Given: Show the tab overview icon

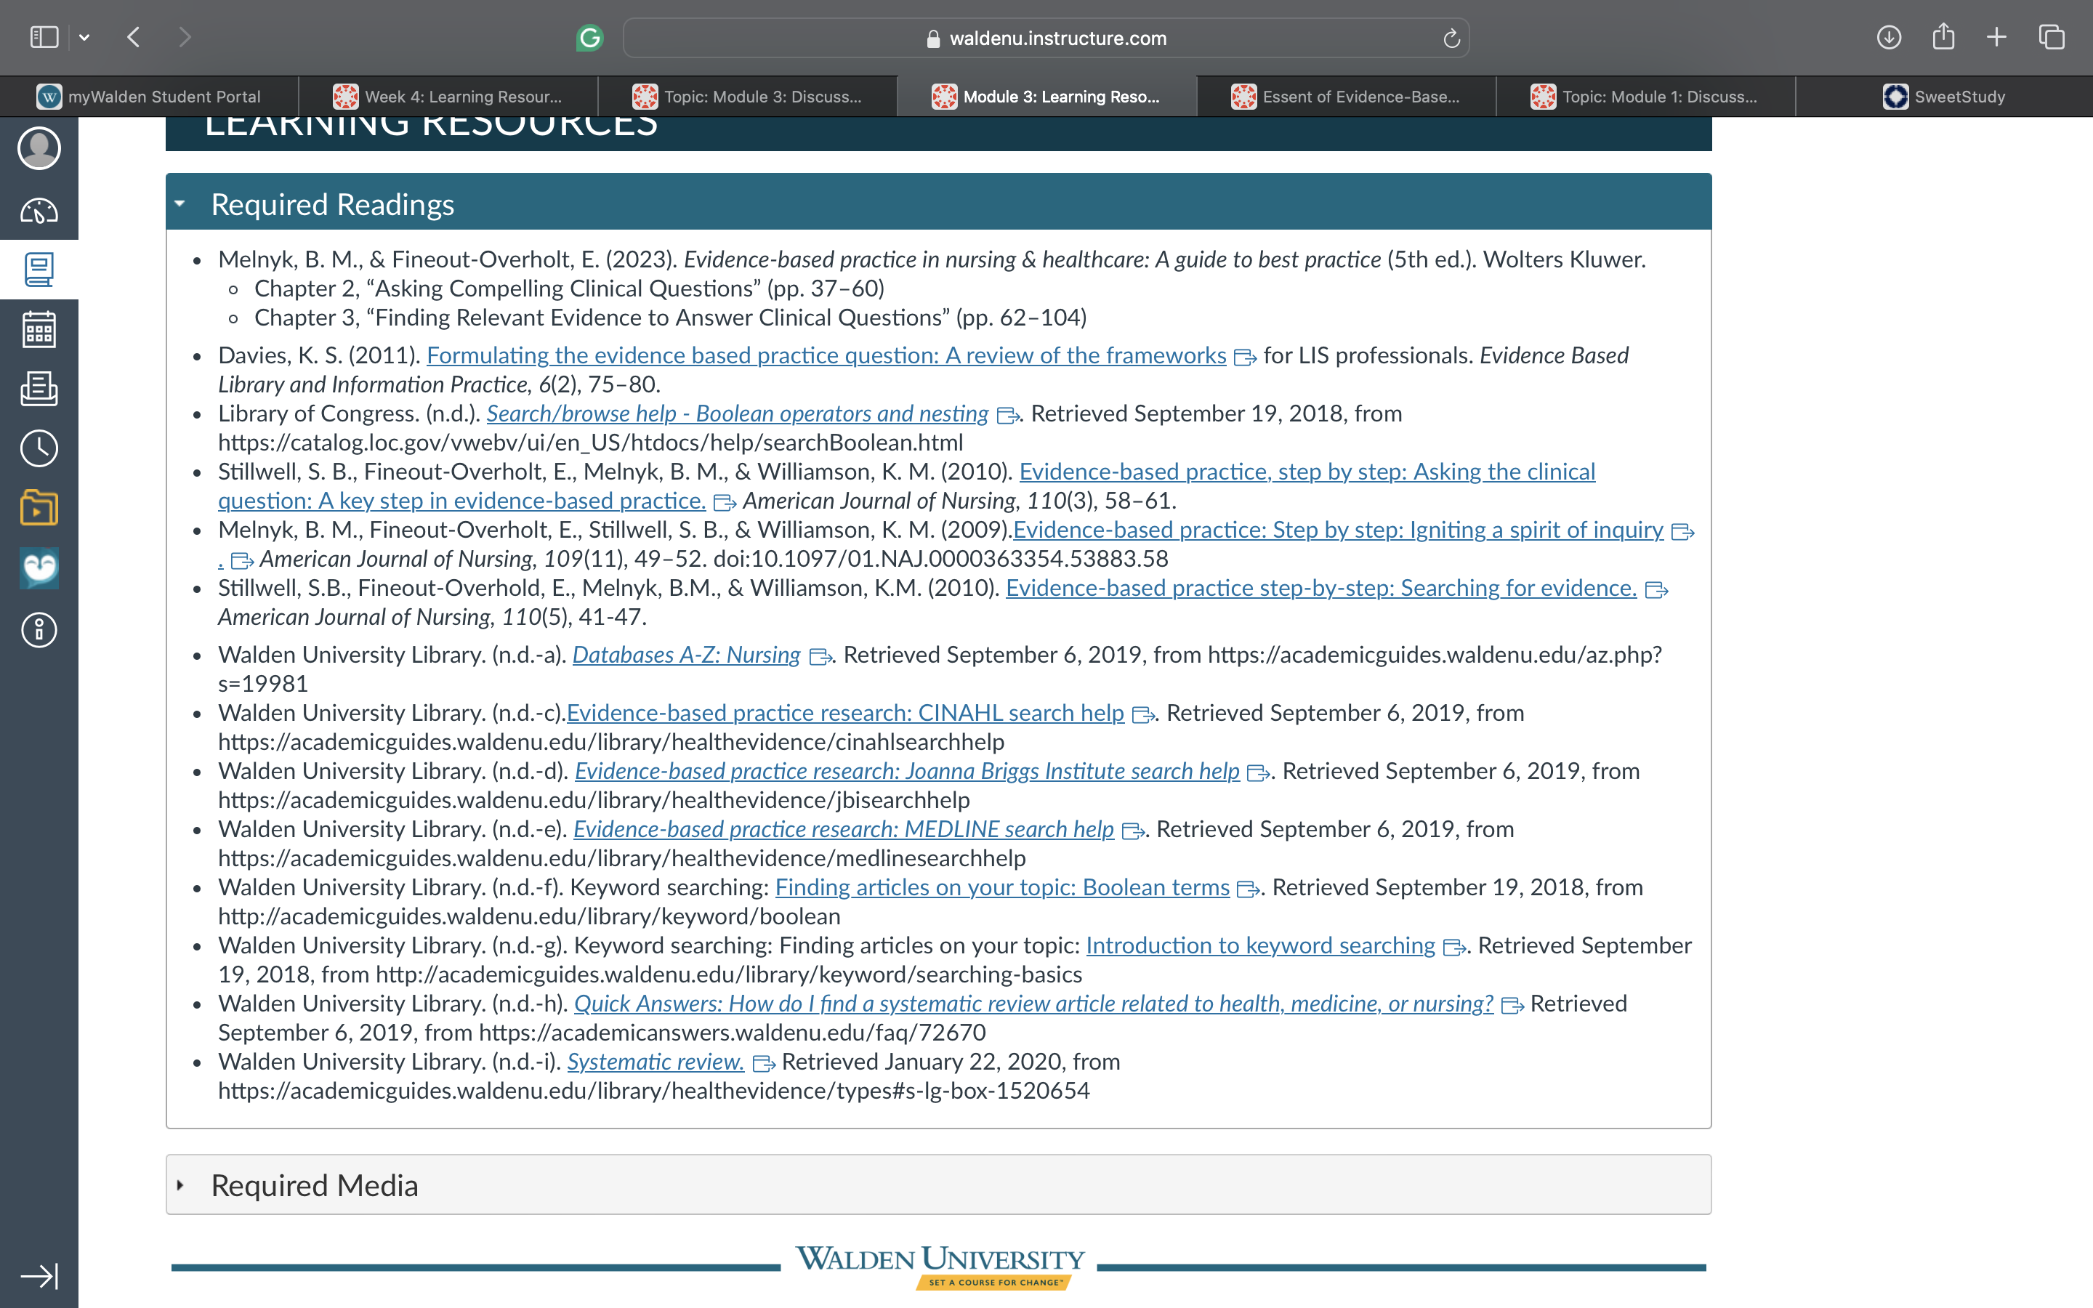Looking at the screenshot, I should 2052,37.
